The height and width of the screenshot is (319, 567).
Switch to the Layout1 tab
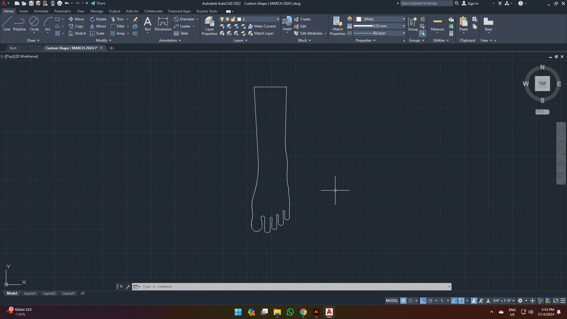pos(30,293)
